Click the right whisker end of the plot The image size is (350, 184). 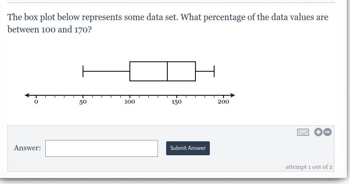pos(214,71)
